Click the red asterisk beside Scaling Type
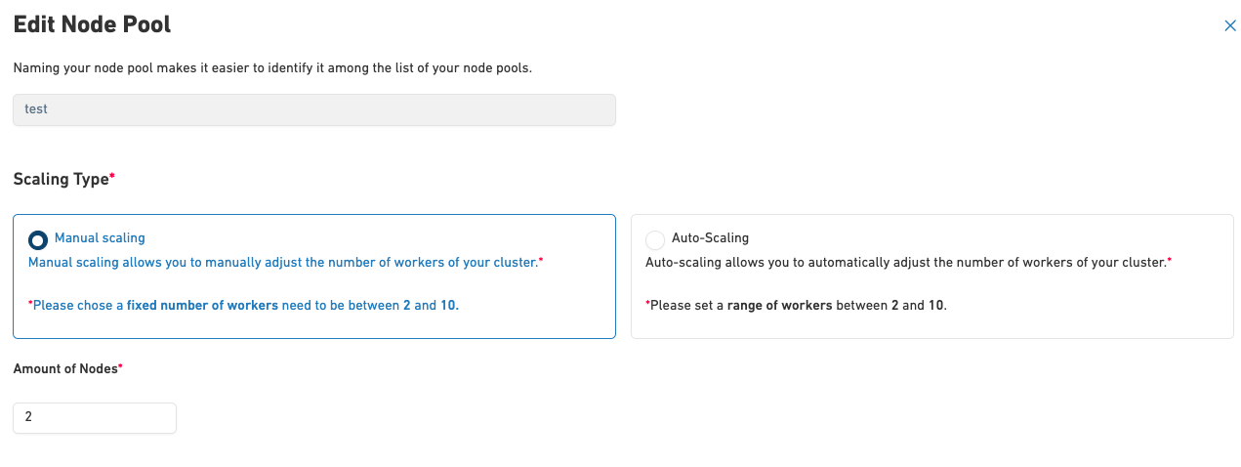Viewport: 1241px width, 467px height. [x=112, y=177]
